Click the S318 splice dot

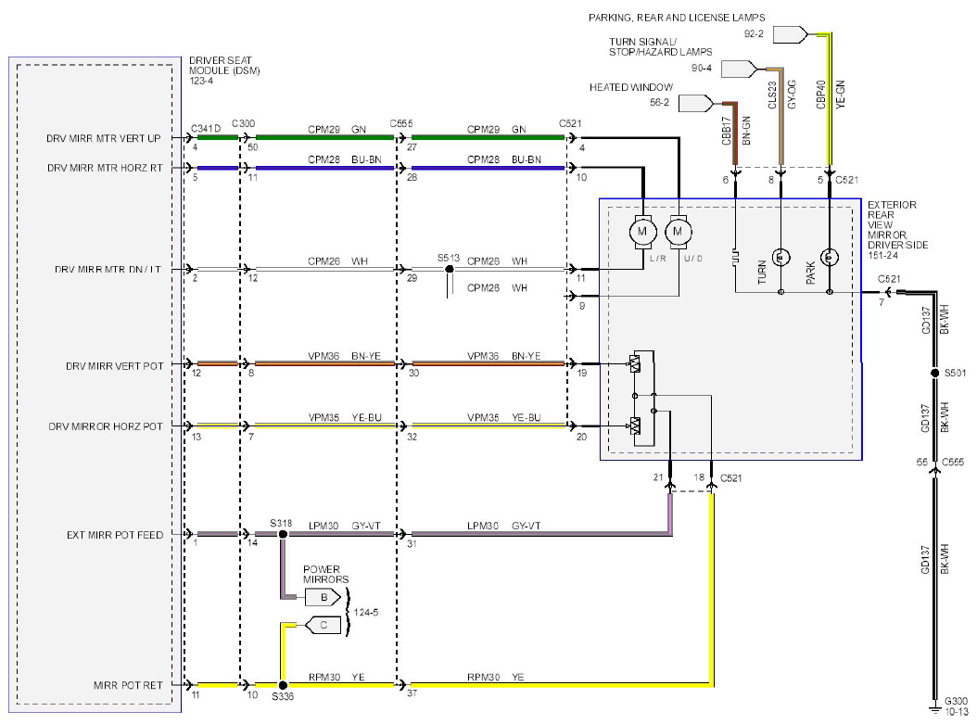coord(283,534)
